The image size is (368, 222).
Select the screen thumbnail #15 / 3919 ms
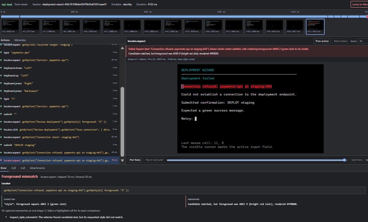193,27
